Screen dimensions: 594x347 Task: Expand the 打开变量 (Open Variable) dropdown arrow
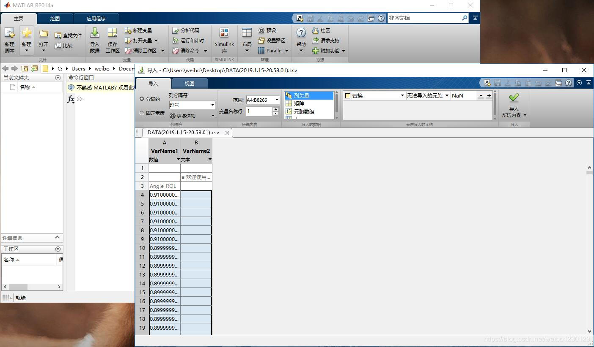(x=156, y=41)
